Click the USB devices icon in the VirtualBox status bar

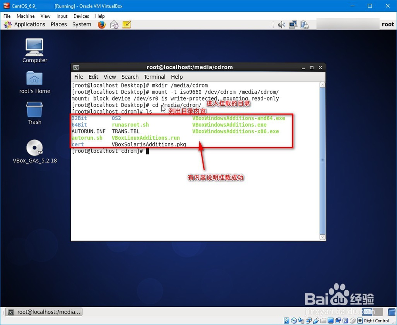click(x=316, y=321)
